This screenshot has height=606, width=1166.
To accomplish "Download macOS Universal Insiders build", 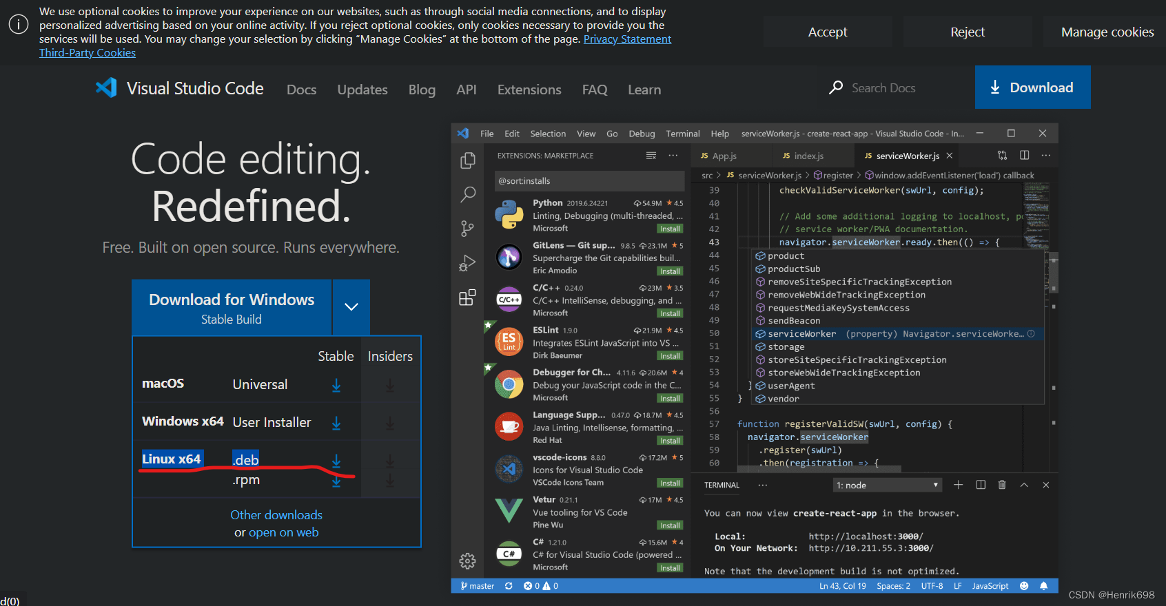I will pos(390,385).
